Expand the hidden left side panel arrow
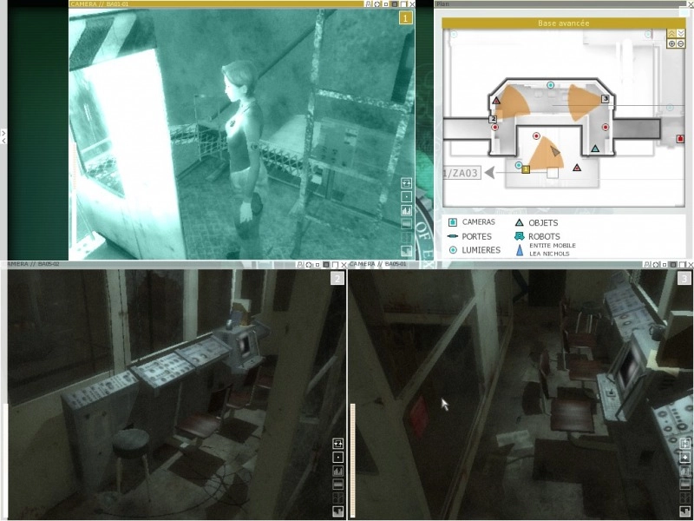This screenshot has width=694, height=521. point(3,135)
